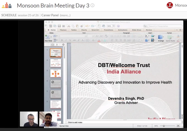The height and width of the screenshot is (131, 187).
Task: Expand the New Slide dropdown arrow
Action: 51,37
